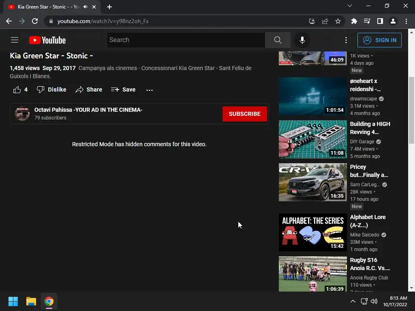Open YouTube settings three-dot menu

pyautogui.click(x=346, y=40)
